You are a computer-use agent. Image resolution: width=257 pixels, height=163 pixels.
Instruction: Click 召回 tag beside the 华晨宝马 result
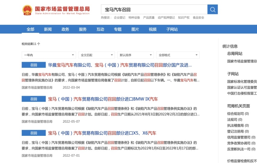click(x=33, y=65)
